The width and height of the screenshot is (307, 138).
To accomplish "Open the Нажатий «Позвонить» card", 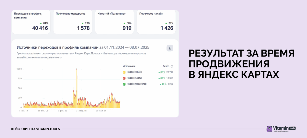I will [x=114, y=22].
